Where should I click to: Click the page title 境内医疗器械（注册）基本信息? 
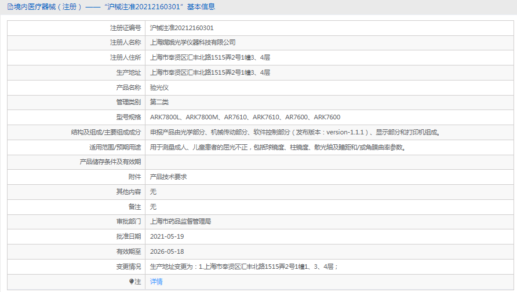pos(114,7)
